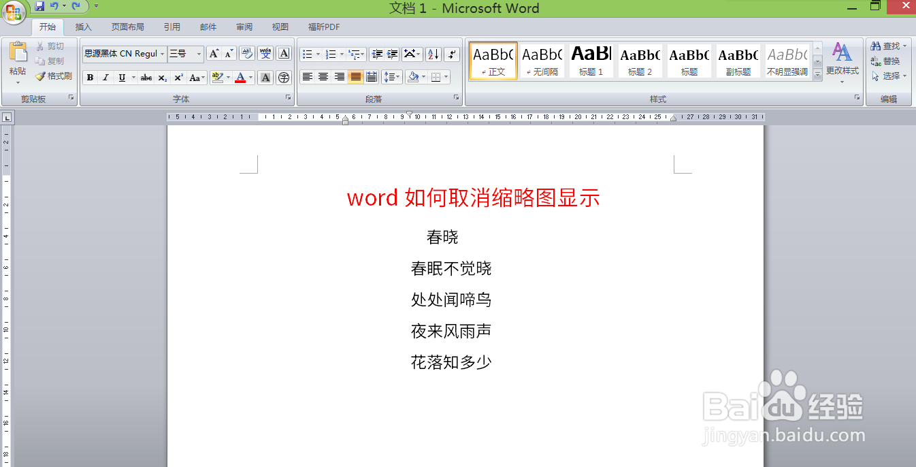The height and width of the screenshot is (467, 916).
Task: Increase paragraph indent
Action: 393,54
